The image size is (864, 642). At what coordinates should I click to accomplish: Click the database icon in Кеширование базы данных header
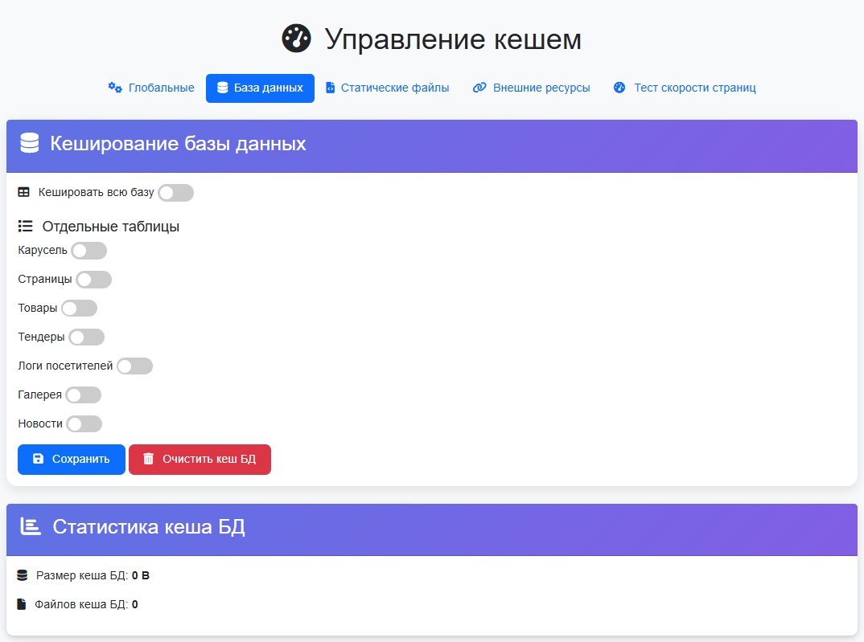point(29,145)
